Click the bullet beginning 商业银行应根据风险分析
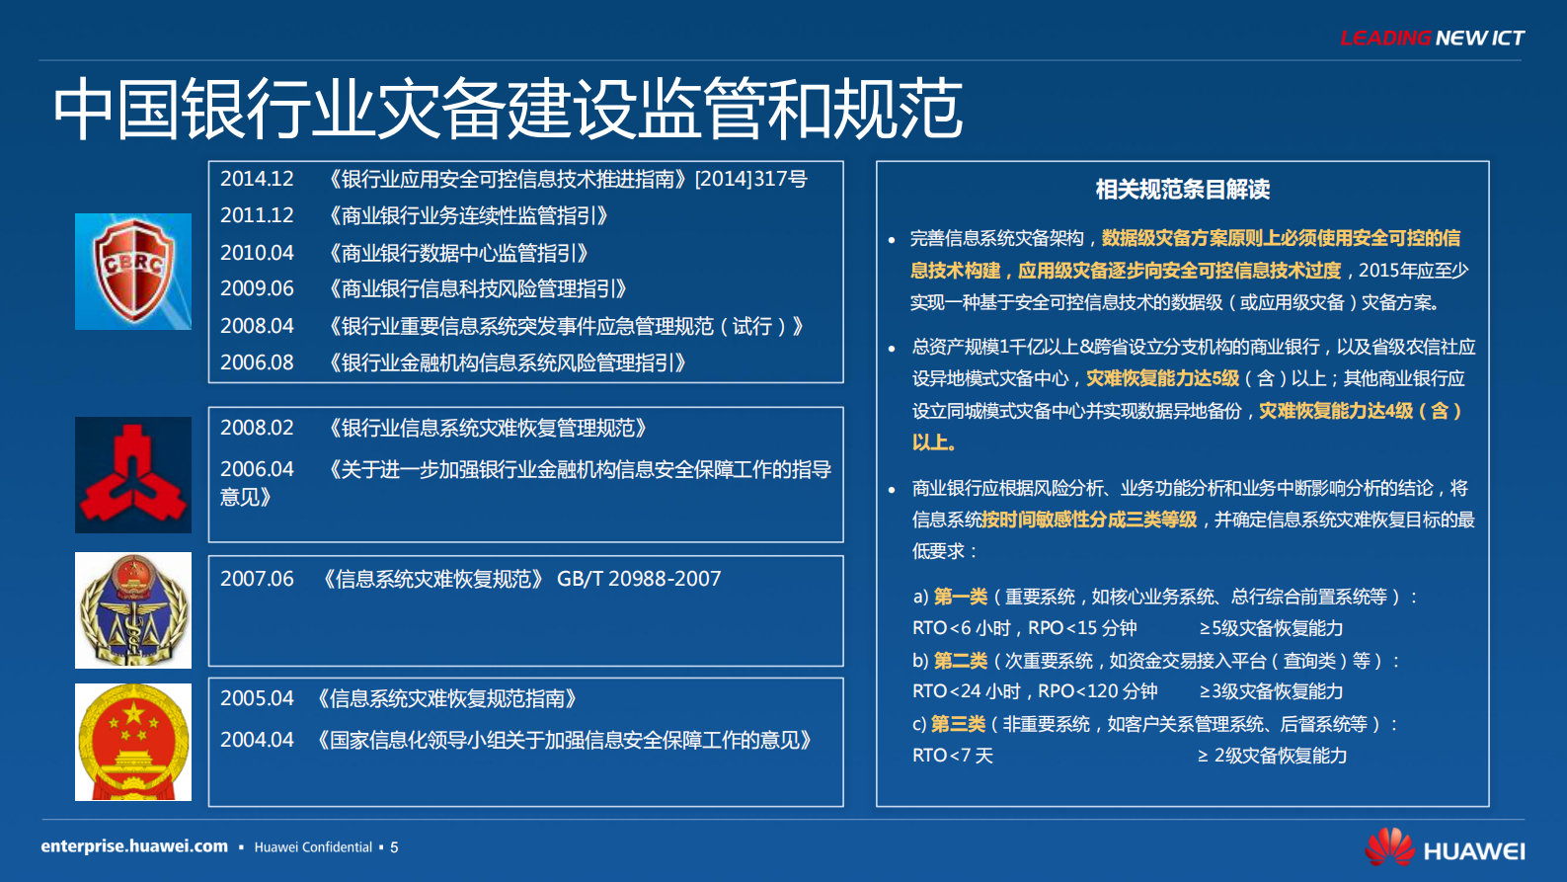The width and height of the screenshot is (1567, 882). 1194,520
